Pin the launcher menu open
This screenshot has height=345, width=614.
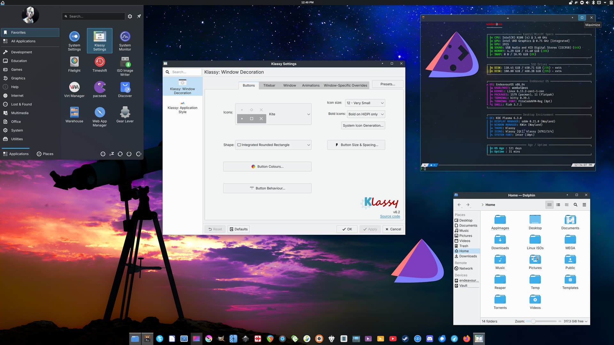[x=139, y=16]
